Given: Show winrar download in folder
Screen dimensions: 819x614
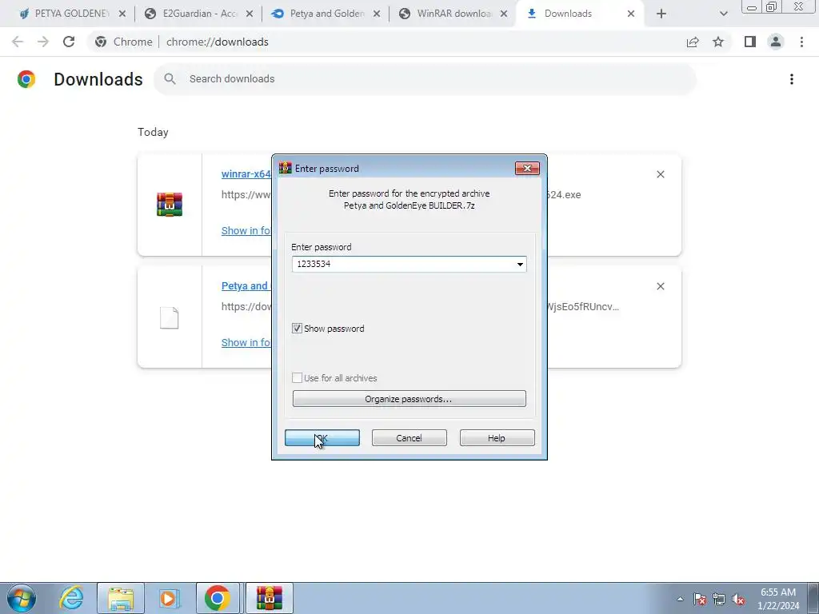Looking at the screenshot, I should click(246, 231).
